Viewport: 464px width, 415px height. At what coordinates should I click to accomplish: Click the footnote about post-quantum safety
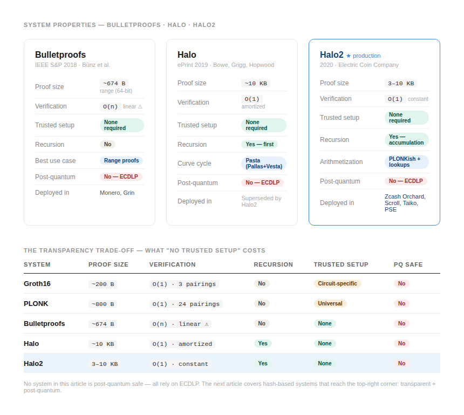(230, 387)
